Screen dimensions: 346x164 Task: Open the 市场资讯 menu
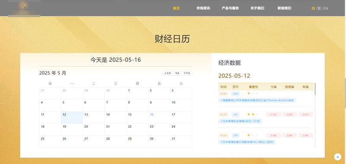[x=203, y=8]
